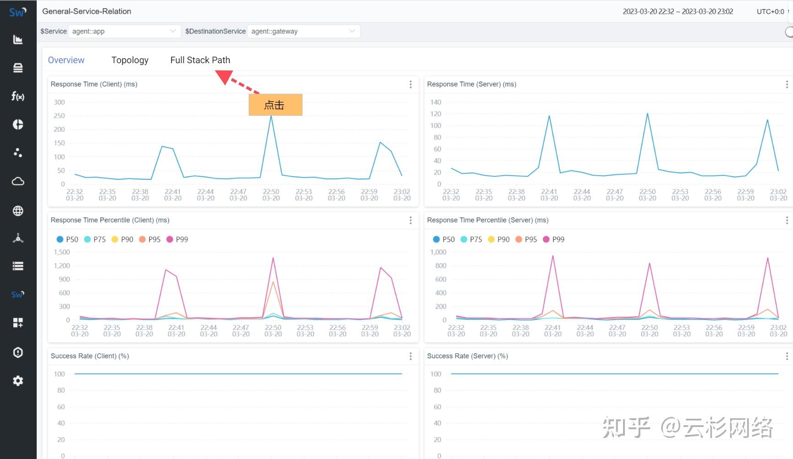Open the database stack sidebar icon
Image resolution: width=793 pixels, height=459 pixels.
click(18, 68)
